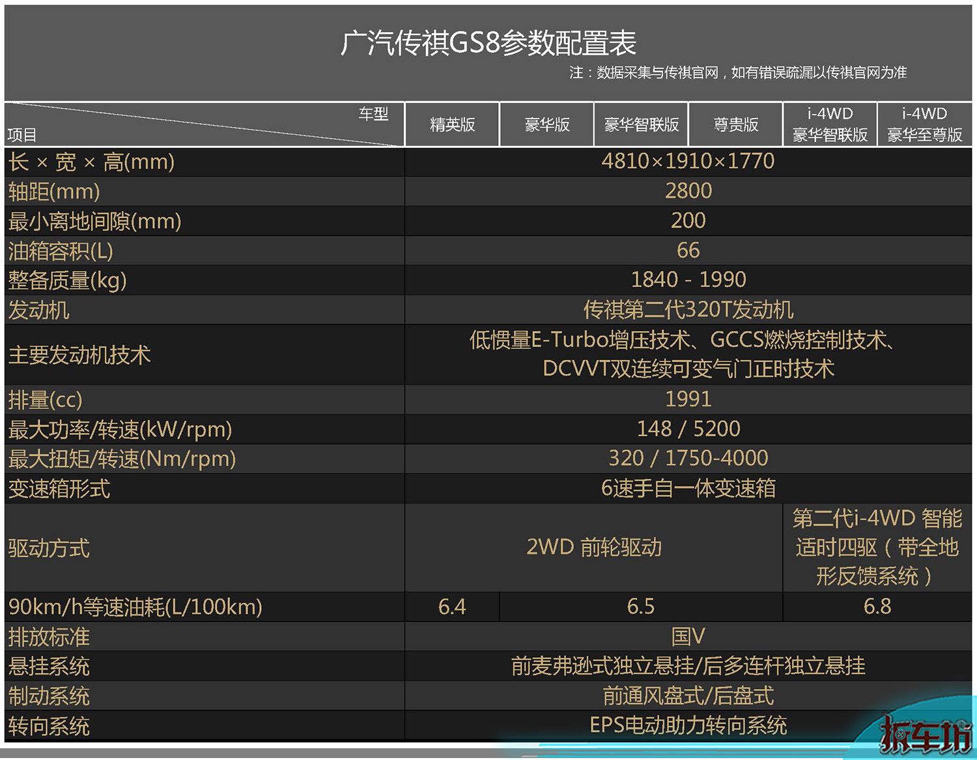Click the 车型 label in header

click(x=373, y=114)
